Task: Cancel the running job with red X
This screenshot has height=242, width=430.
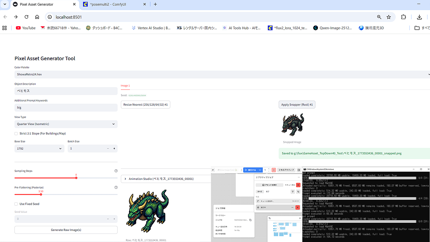Action: [x=297, y=207]
